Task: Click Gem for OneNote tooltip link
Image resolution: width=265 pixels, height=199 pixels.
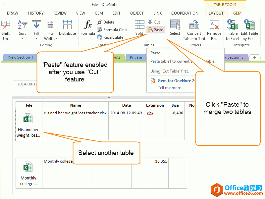Action: coord(176,81)
